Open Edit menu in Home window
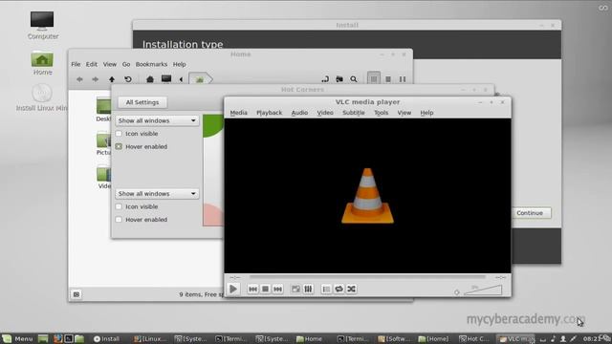Viewport: 612px width, 344px height. click(x=92, y=64)
